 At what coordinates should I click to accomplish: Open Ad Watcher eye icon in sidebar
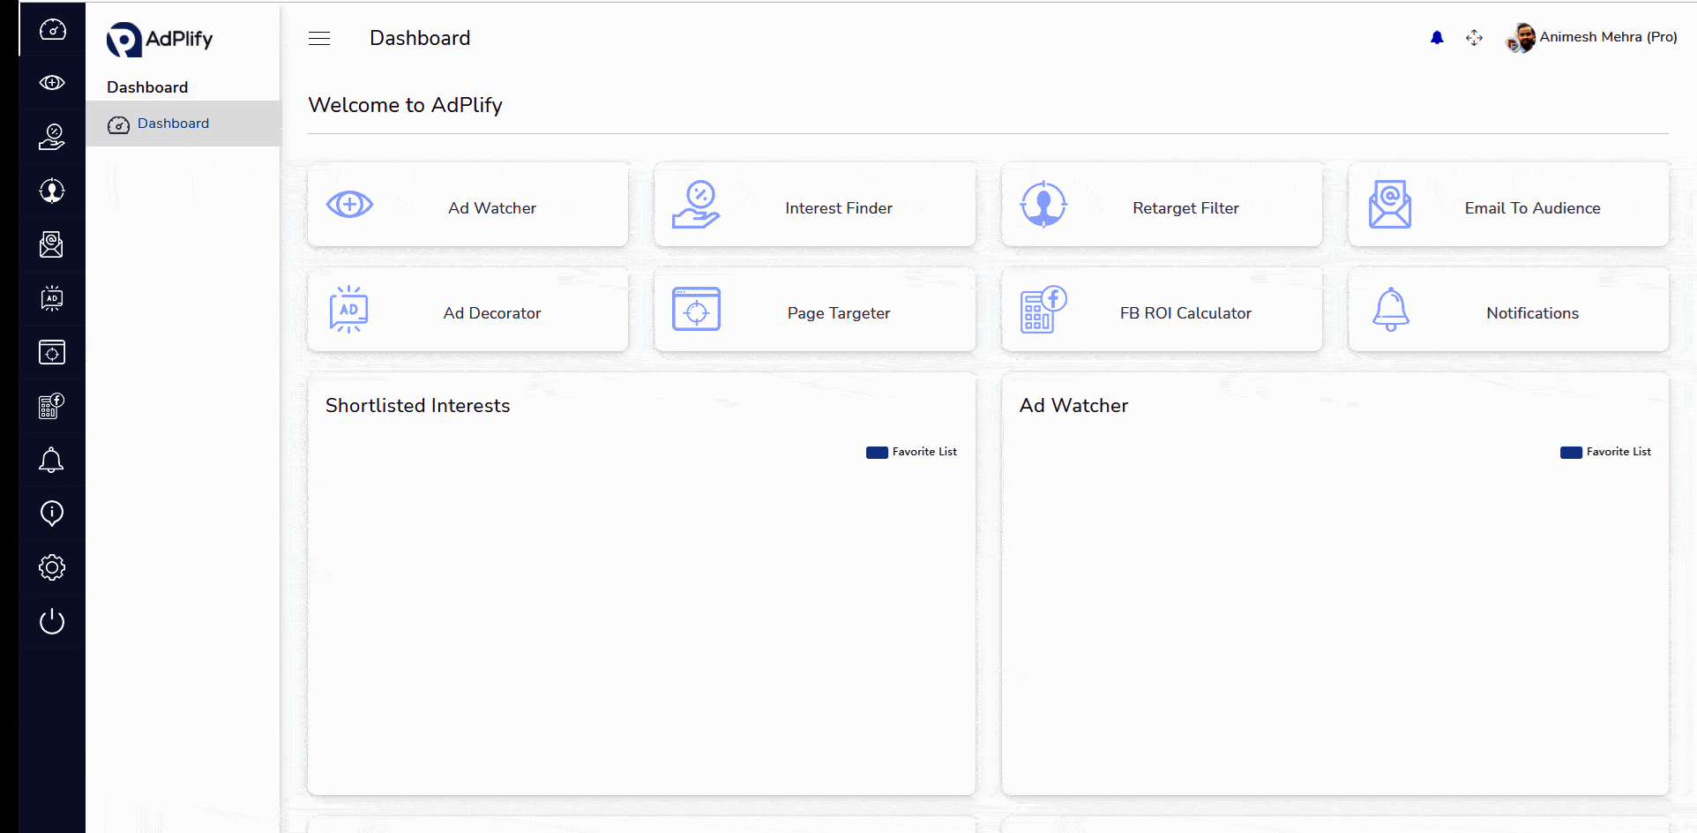(52, 83)
